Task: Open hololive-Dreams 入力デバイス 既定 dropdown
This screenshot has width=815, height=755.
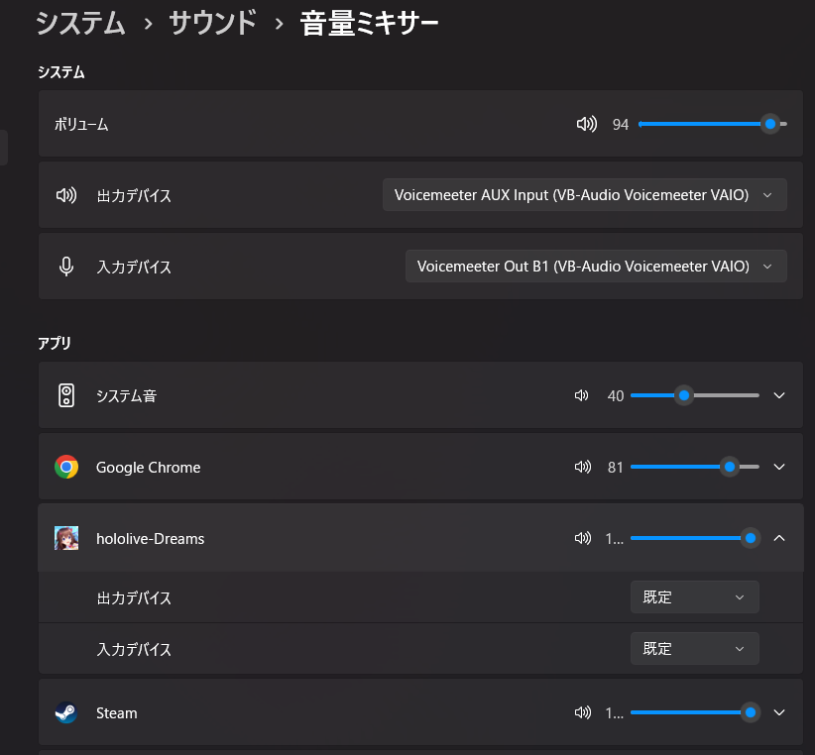Action: click(x=694, y=649)
